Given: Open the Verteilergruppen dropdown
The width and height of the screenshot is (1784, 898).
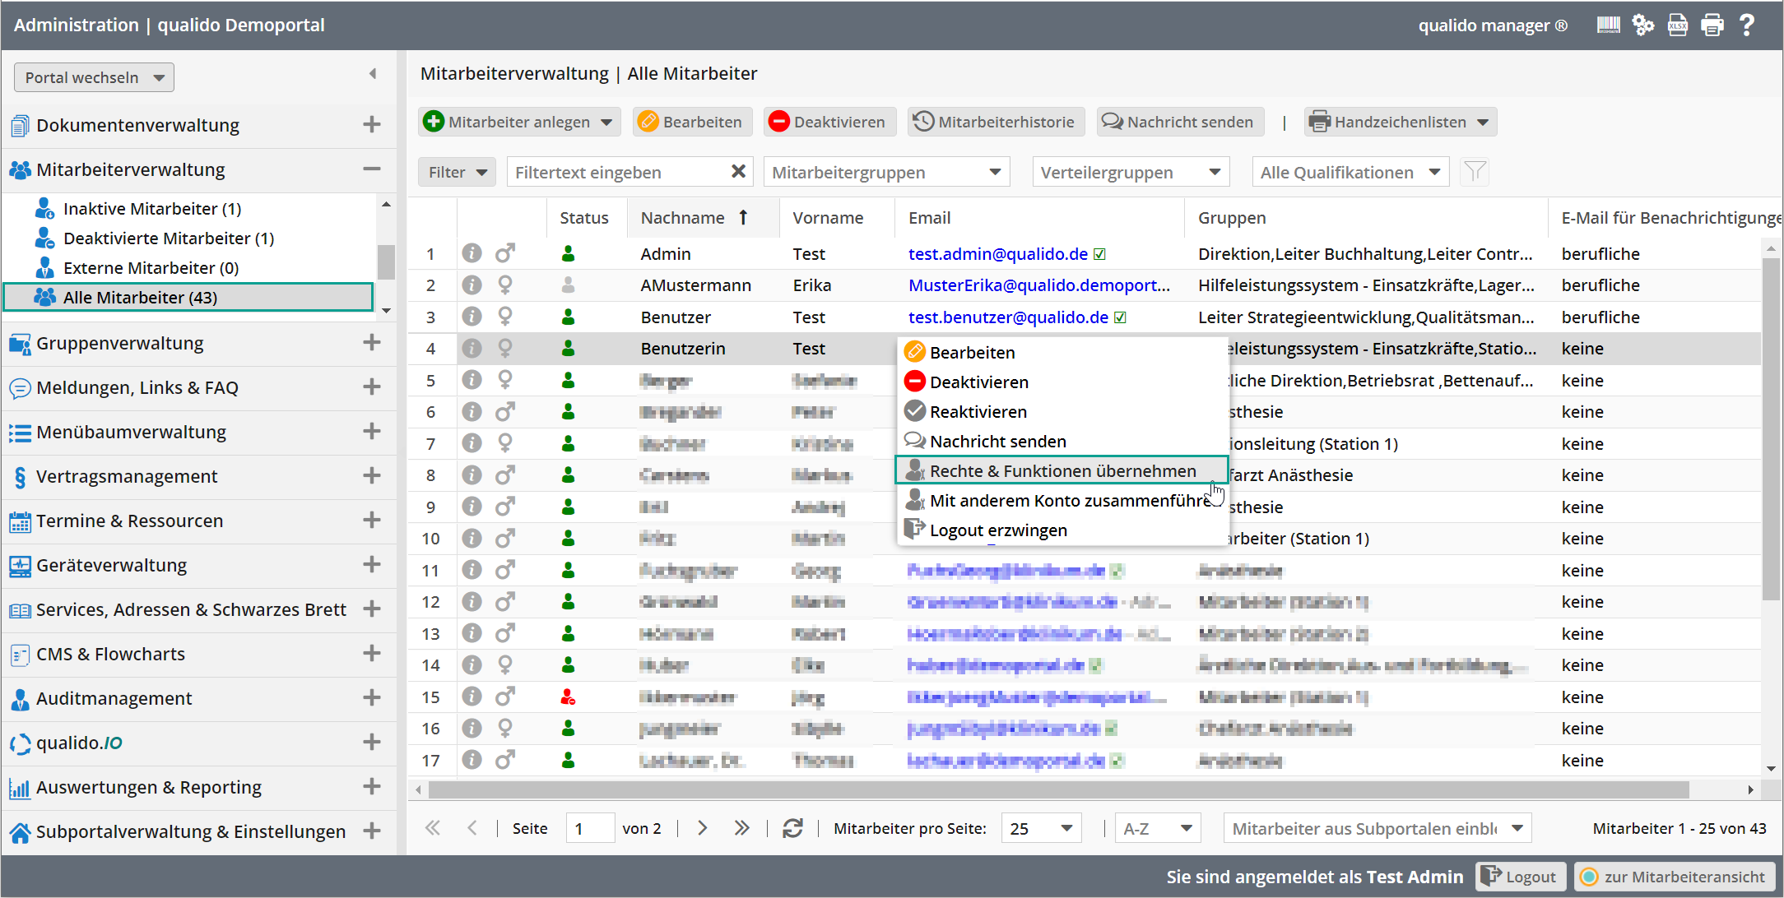Looking at the screenshot, I should click(x=1131, y=172).
